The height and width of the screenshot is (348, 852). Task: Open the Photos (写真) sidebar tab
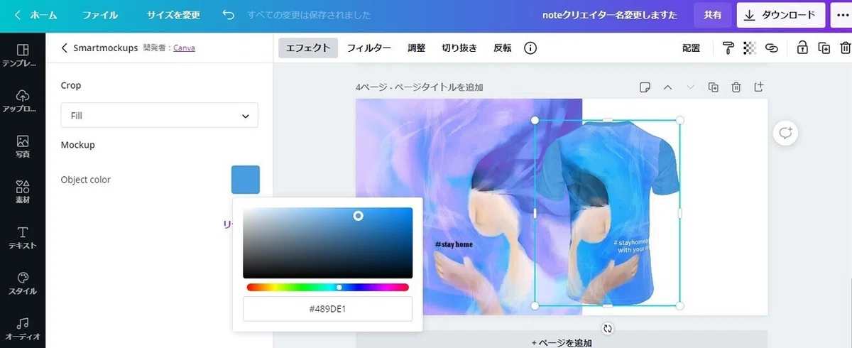22,146
